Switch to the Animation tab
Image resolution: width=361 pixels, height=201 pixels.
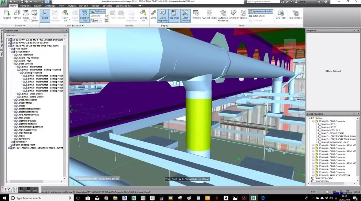tap(50, 5)
